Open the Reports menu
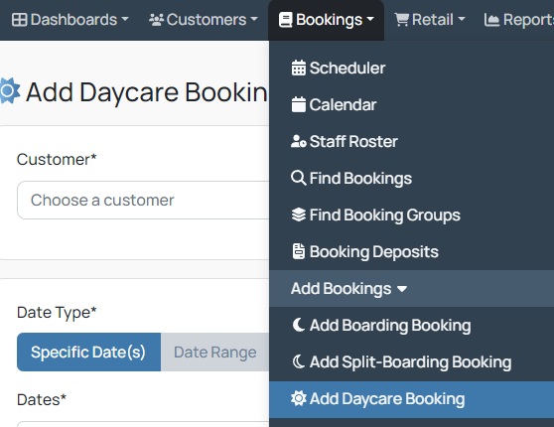 tap(518, 20)
